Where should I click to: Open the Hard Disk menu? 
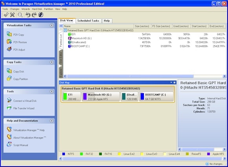tap(37, 9)
